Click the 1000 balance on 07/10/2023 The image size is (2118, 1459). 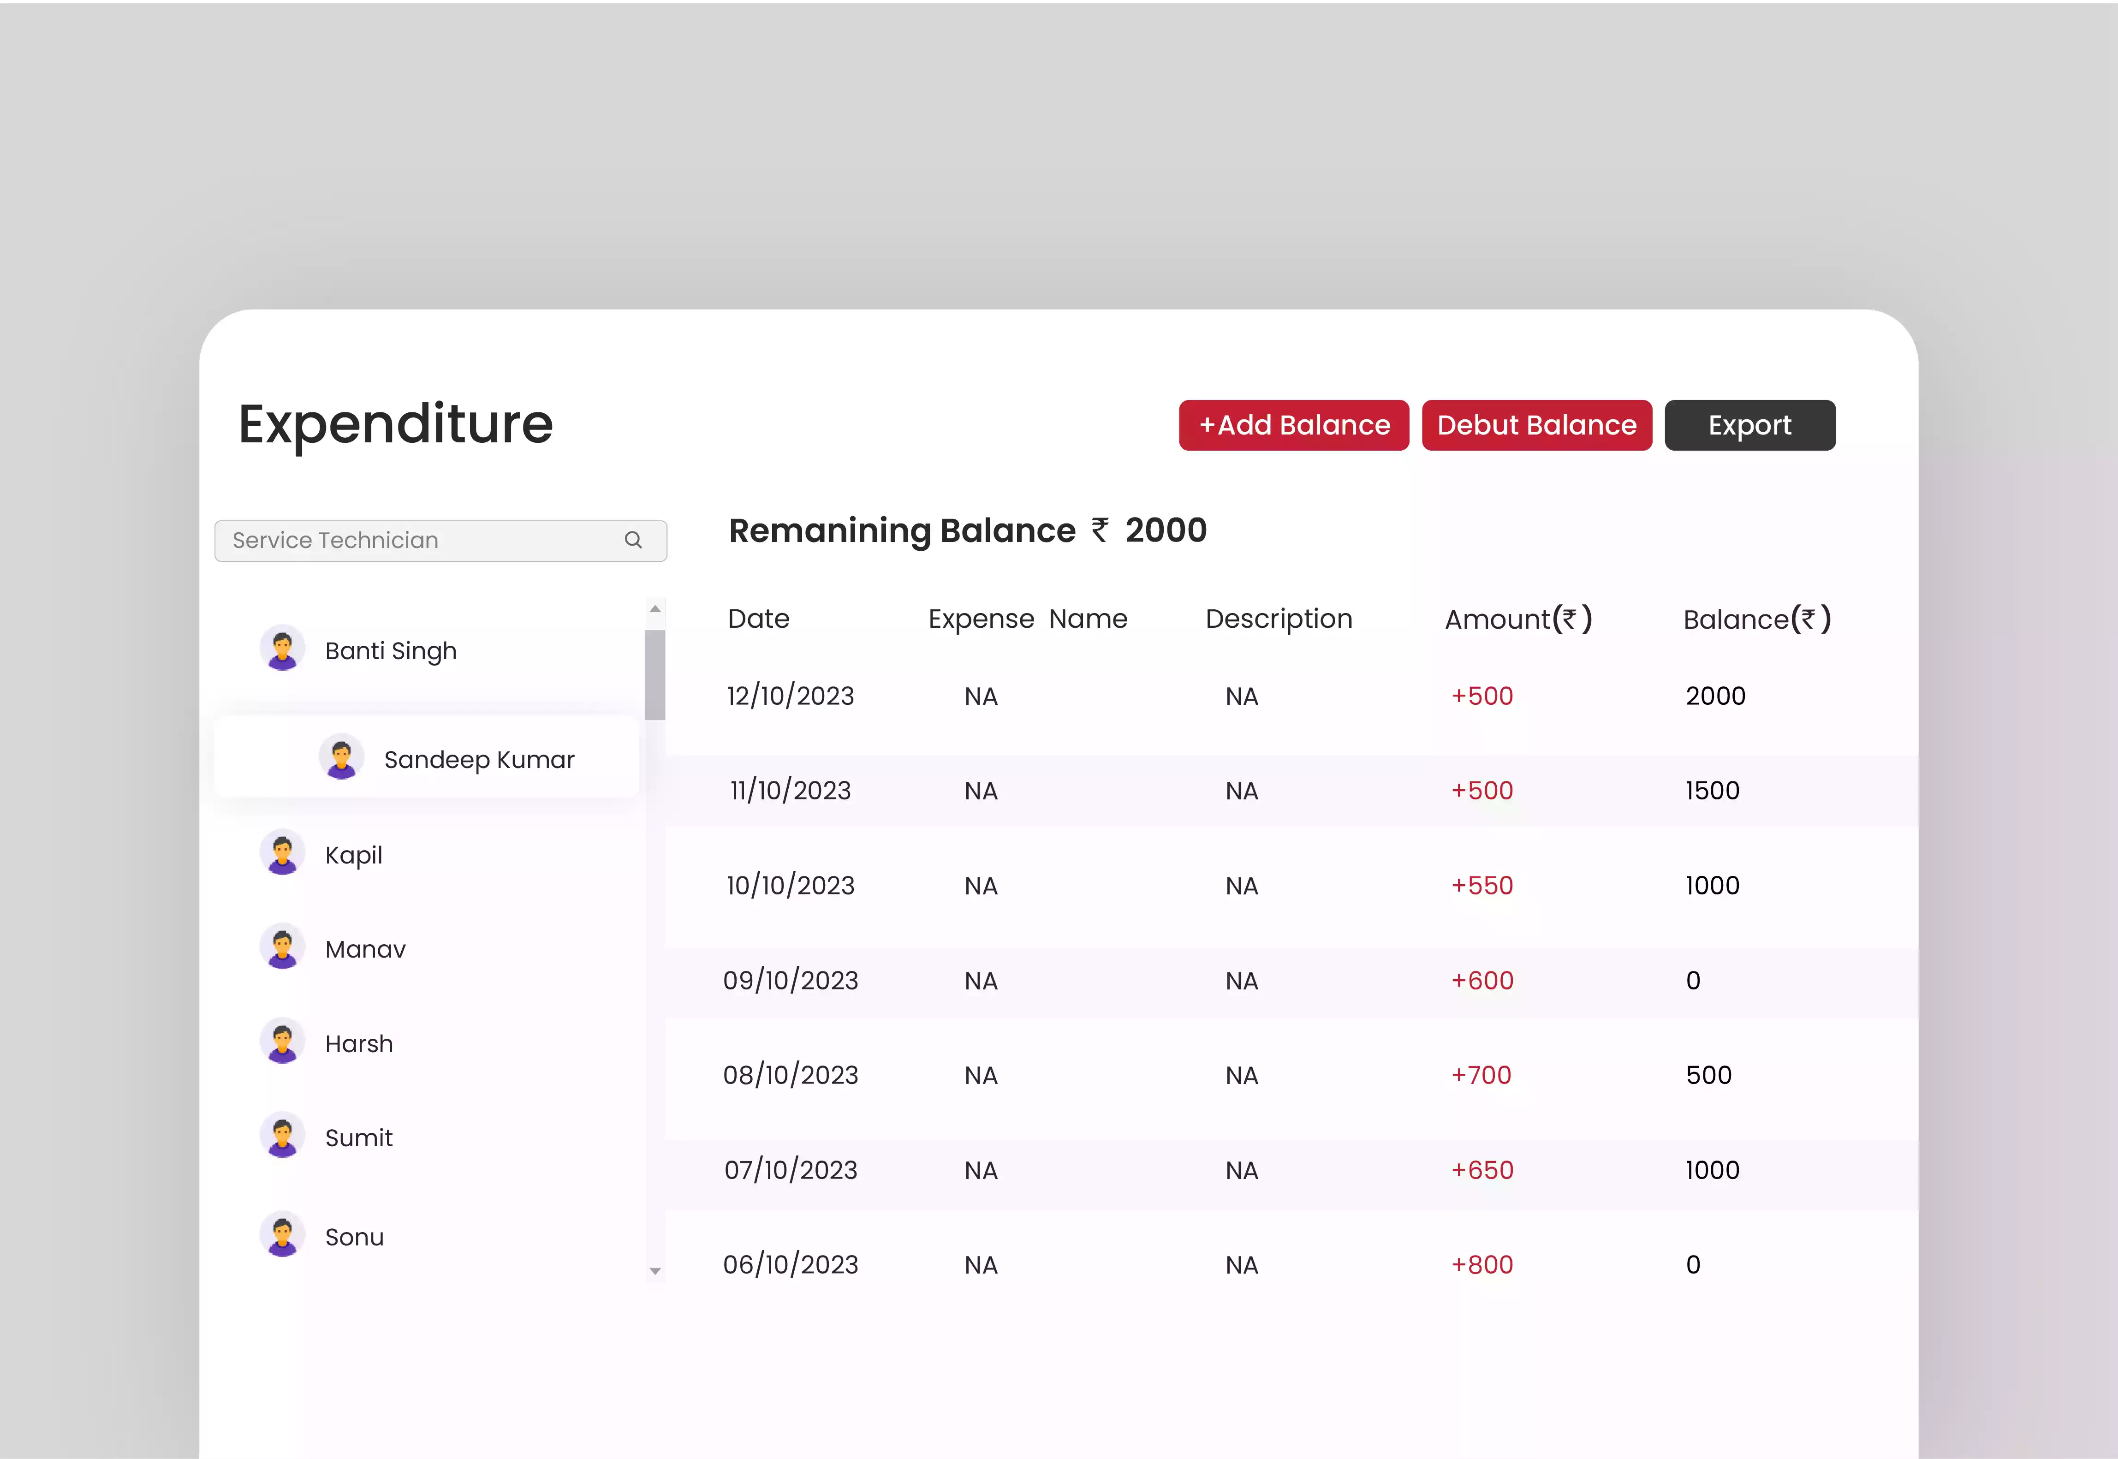(x=1712, y=1170)
